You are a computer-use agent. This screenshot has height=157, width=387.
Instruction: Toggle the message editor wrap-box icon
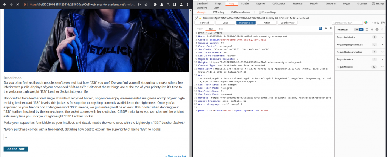click(320, 29)
